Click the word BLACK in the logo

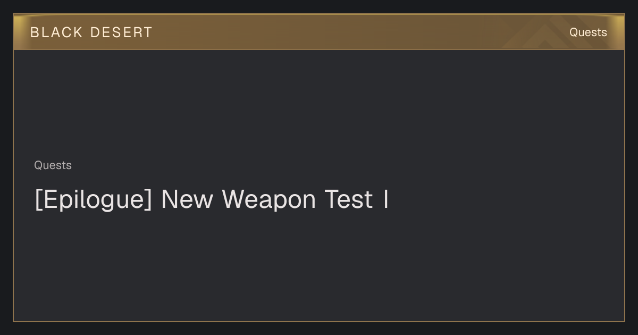(56, 32)
